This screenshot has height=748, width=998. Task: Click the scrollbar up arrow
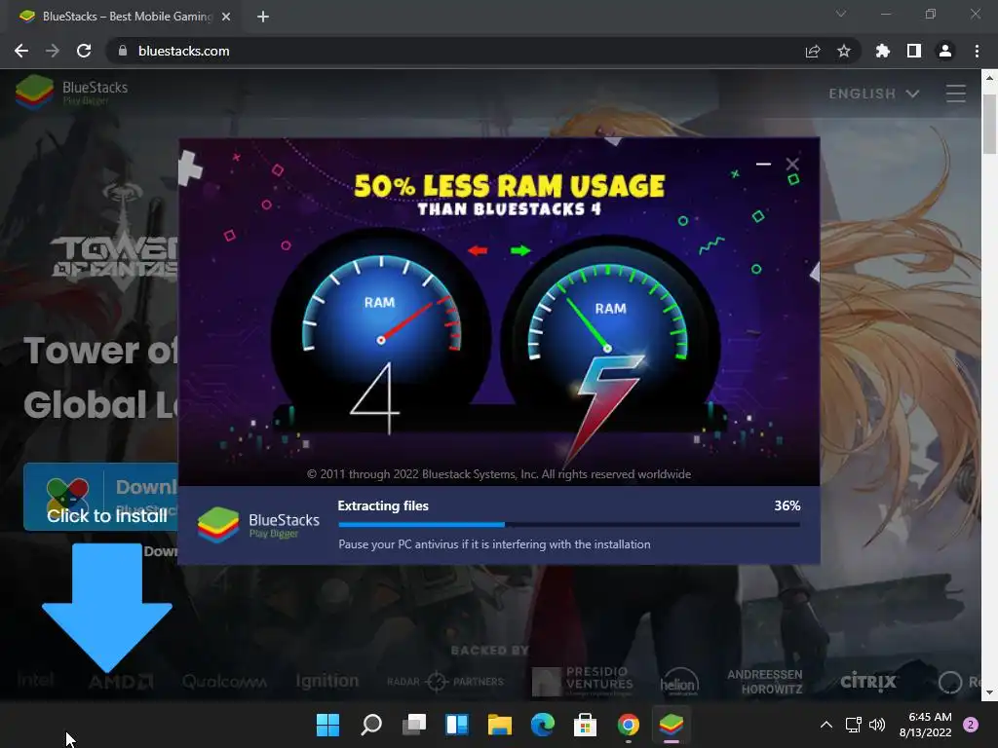pyautogui.click(x=989, y=78)
